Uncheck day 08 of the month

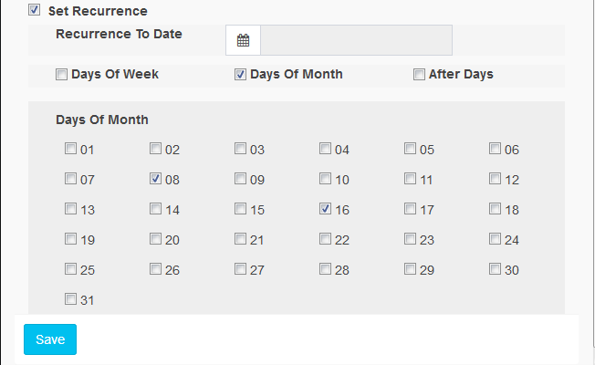[x=155, y=179]
